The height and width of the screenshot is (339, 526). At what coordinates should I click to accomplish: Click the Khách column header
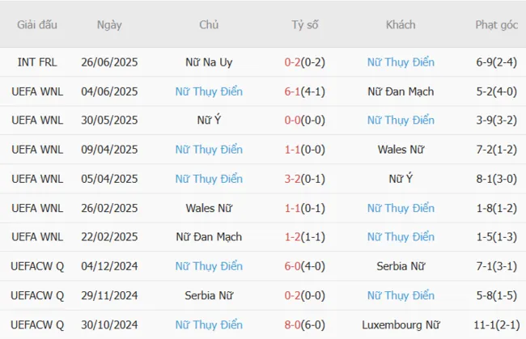point(401,25)
